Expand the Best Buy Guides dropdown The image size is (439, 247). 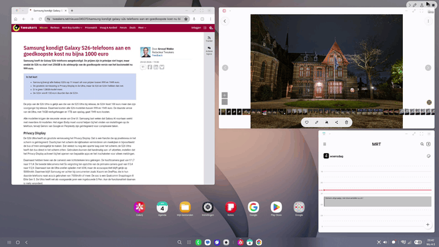click(72, 27)
